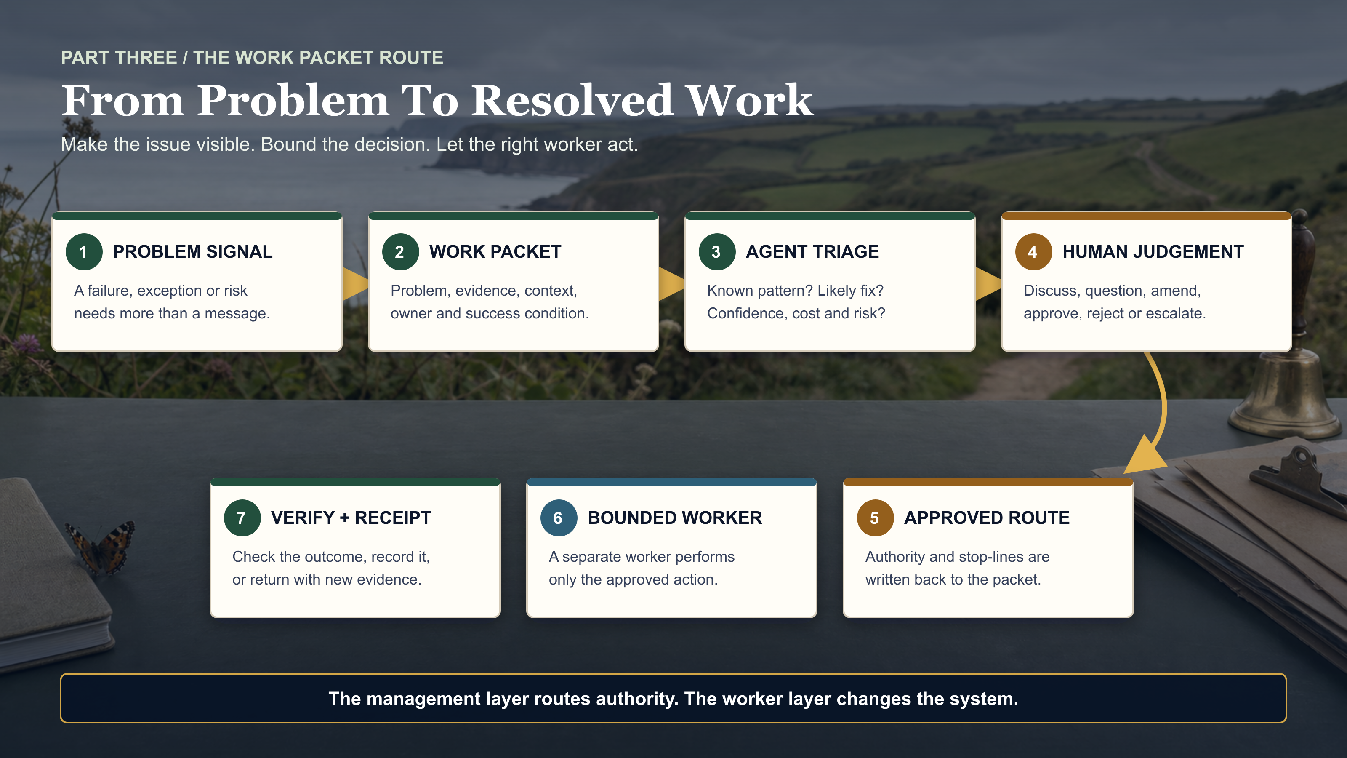Click text 'A failure, exception or risk'

[160, 290]
